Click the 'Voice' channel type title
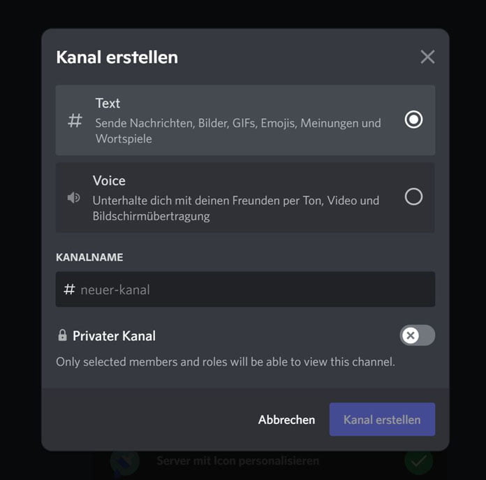 pyautogui.click(x=109, y=180)
